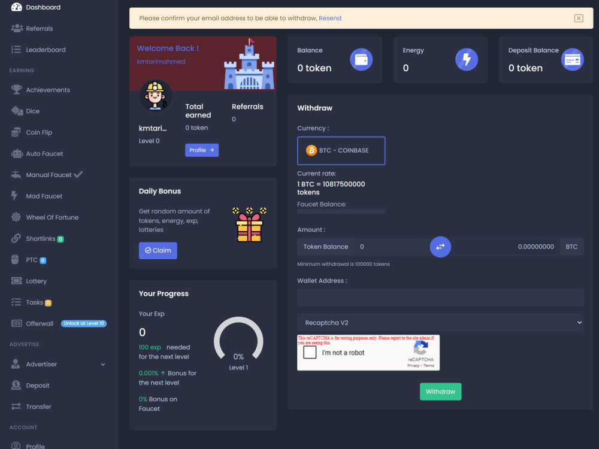
Task: Click the Mad Faucet lightning icon
Action: tap(14, 196)
